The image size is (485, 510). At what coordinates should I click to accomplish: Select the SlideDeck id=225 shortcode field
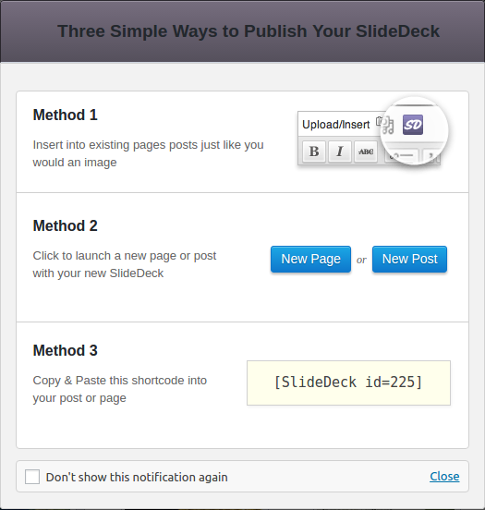coord(348,382)
